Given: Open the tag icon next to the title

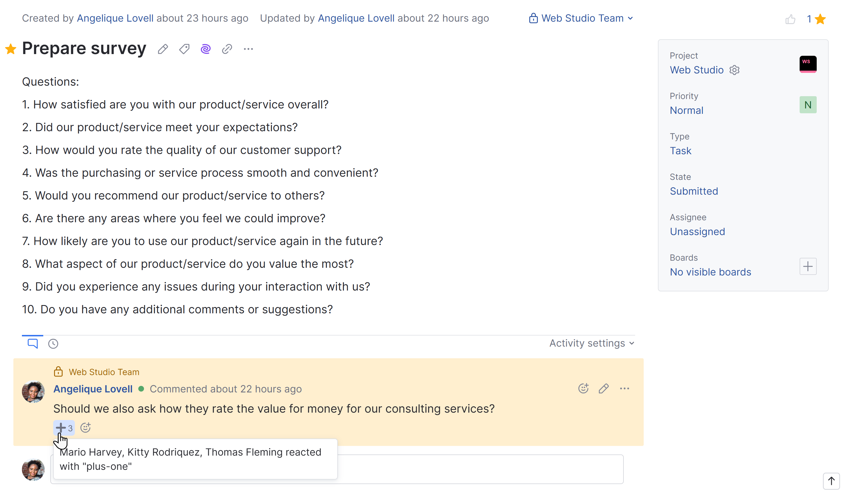Looking at the screenshot, I should (x=184, y=49).
